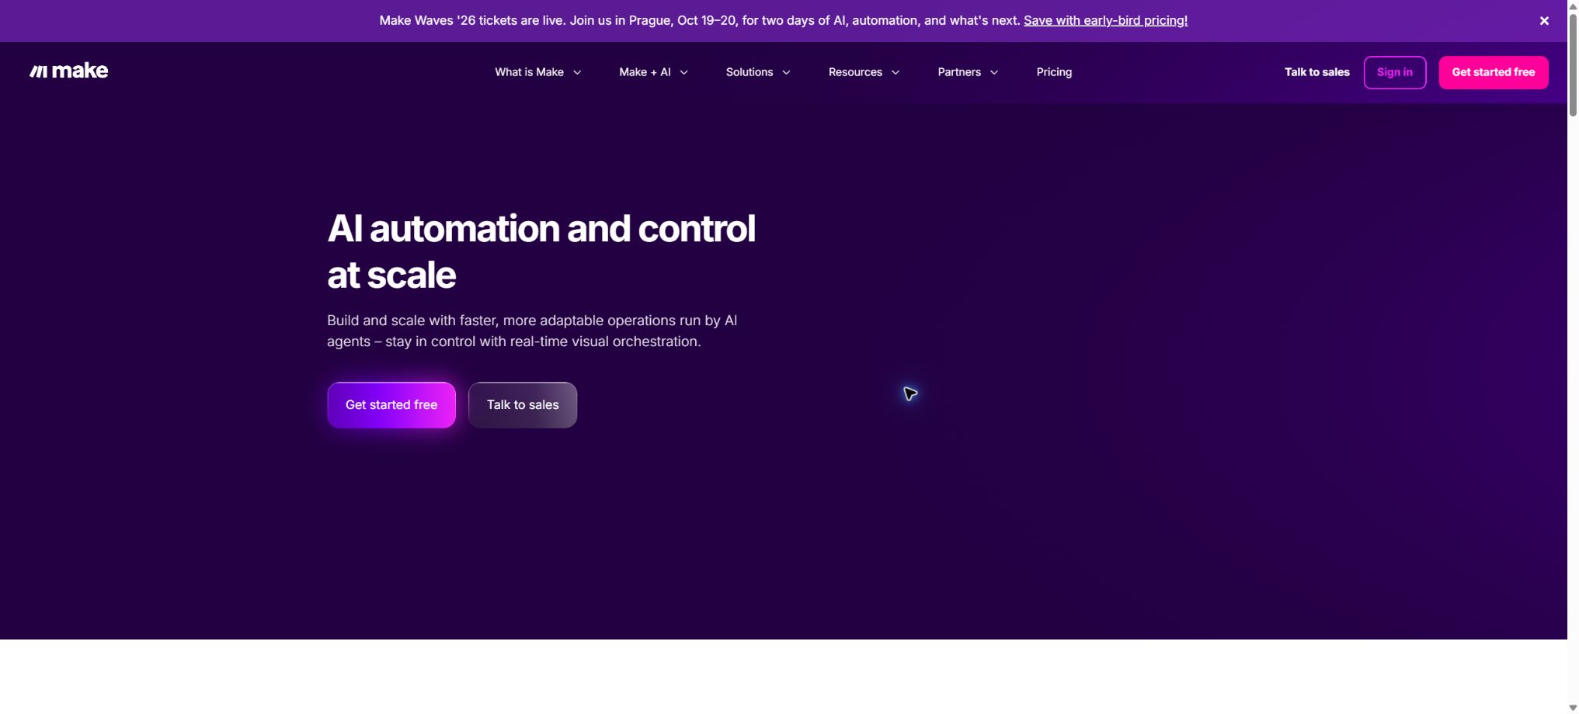Click the Build and scale with faster paragraph

[532, 331]
